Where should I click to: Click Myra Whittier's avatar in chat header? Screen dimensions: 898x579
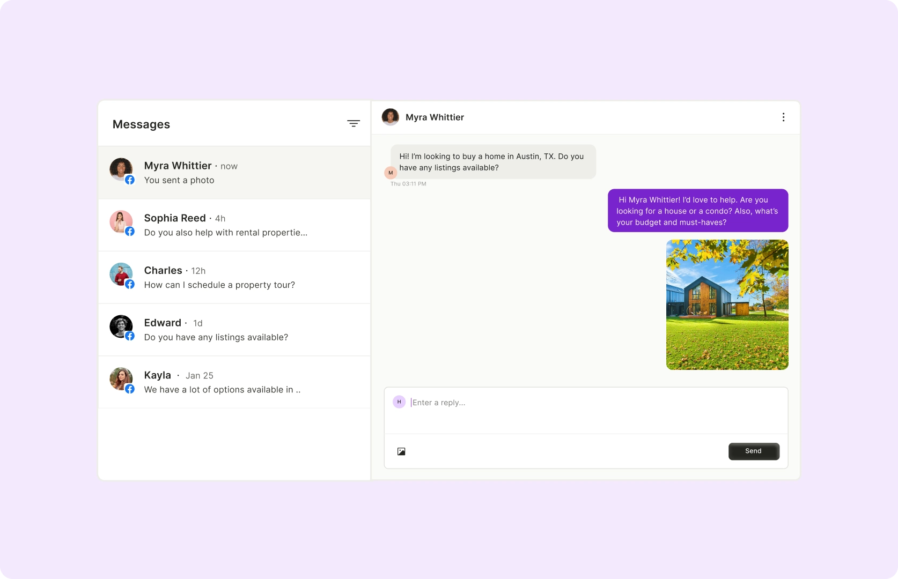click(x=390, y=117)
